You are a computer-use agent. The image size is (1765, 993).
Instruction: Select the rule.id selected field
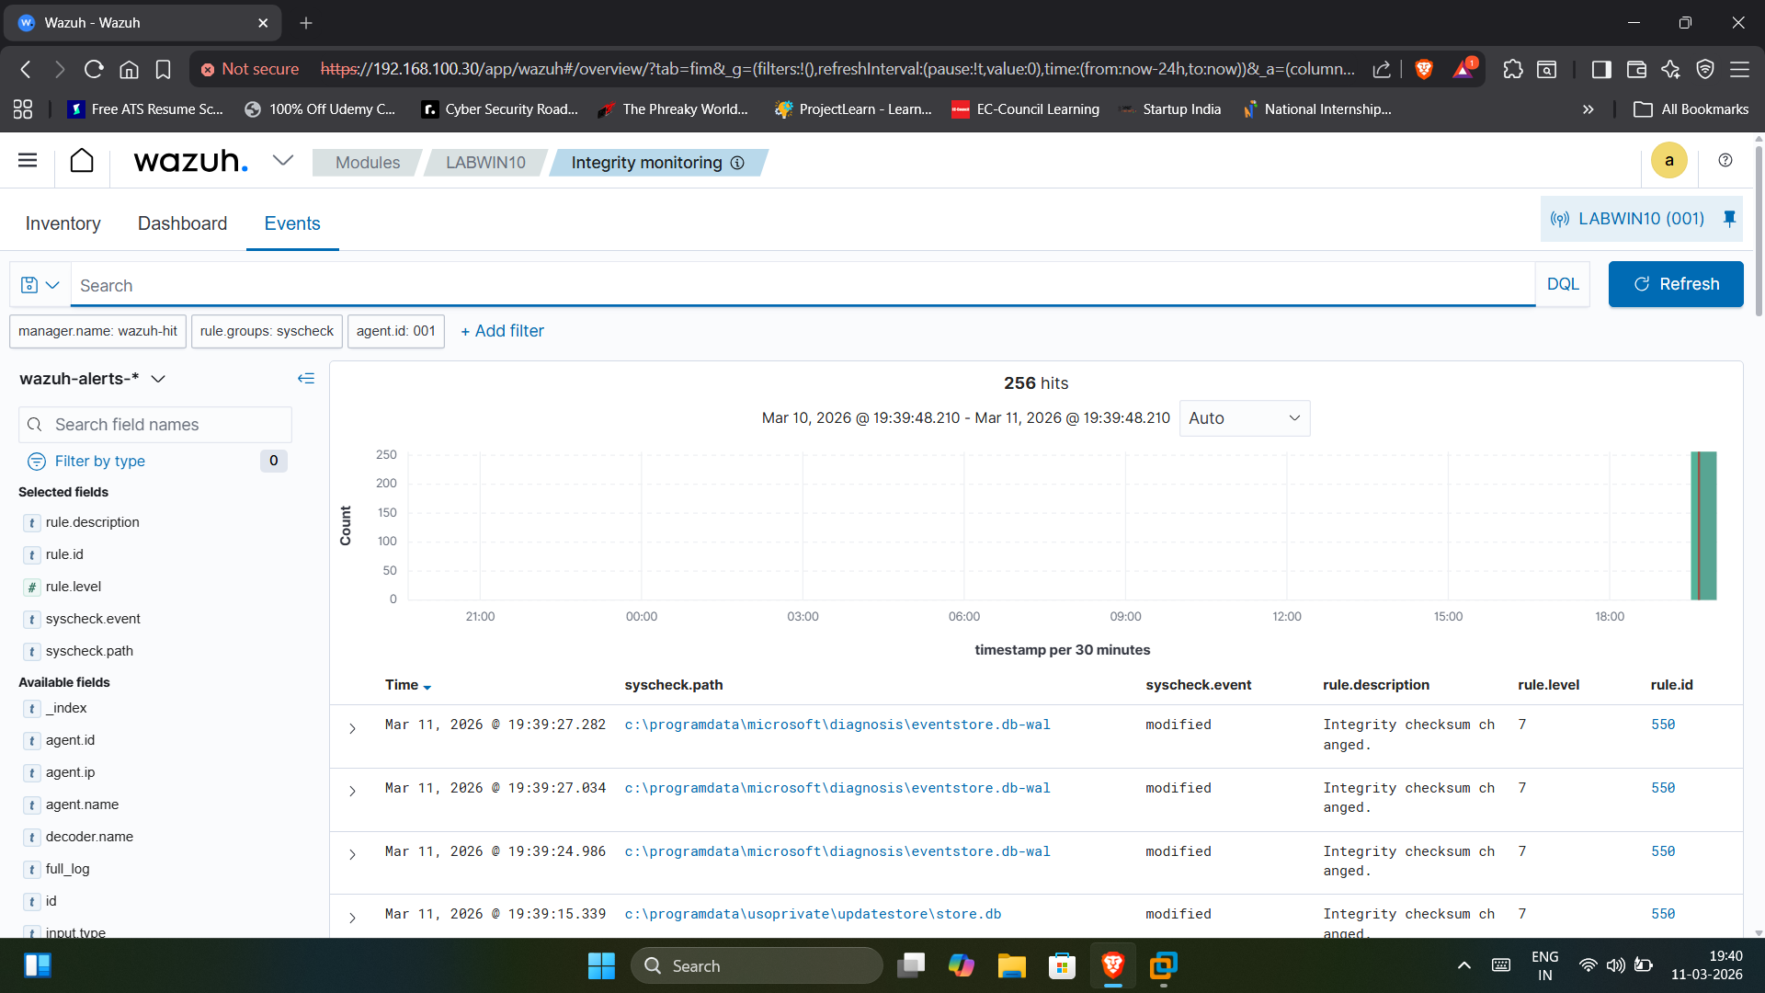pyautogui.click(x=64, y=554)
